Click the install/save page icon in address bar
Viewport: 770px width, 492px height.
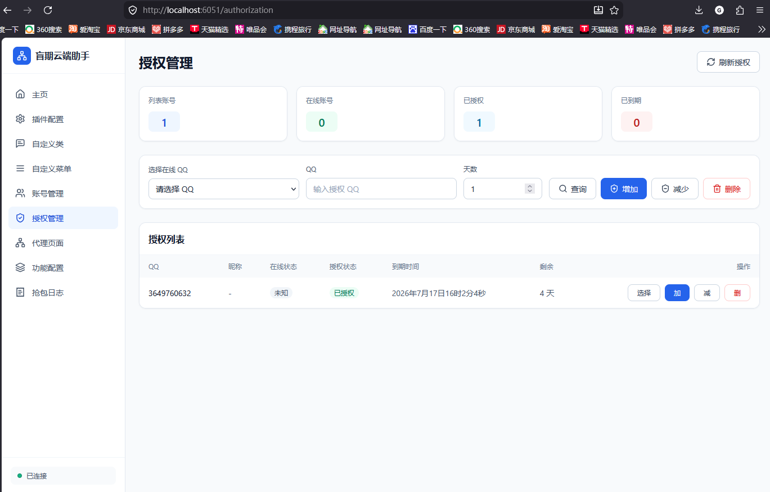click(x=598, y=10)
